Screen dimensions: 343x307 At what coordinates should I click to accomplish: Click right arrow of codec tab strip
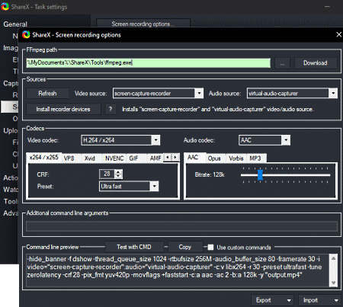click(175, 158)
